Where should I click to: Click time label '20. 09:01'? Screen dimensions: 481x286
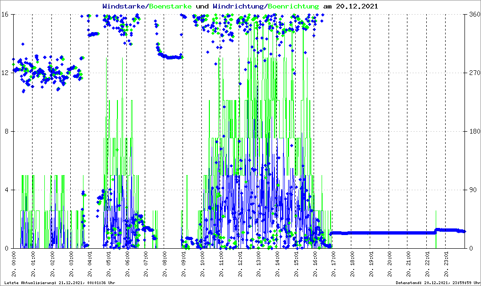click(183, 264)
